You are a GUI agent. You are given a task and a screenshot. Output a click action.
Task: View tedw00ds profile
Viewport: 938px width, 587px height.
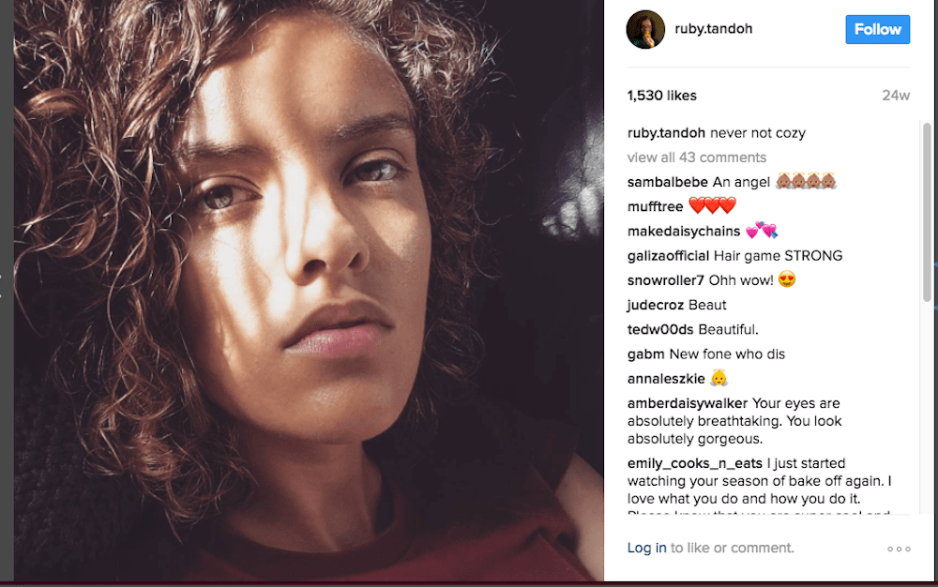[x=660, y=329]
